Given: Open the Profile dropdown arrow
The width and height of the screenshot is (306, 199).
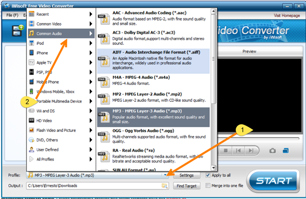Looking at the screenshot, I should pos(165,175).
